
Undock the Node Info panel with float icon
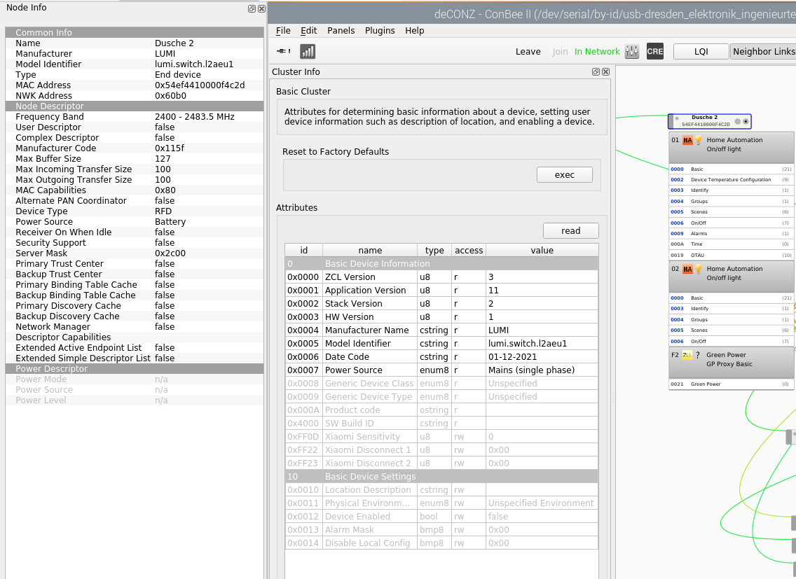pyautogui.click(x=252, y=8)
